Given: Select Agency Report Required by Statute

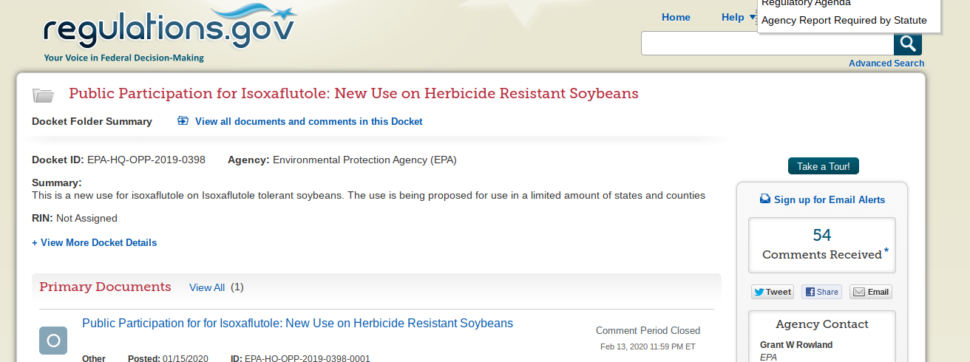Looking at the screenshot, I should click(x=844, y=20).
